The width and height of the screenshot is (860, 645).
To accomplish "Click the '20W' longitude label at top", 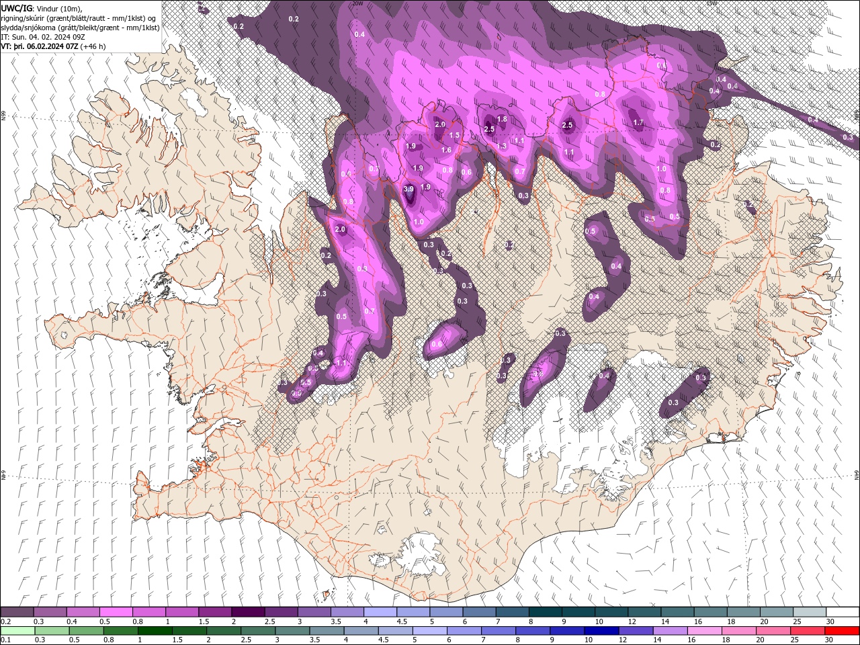I will (357, 3).
